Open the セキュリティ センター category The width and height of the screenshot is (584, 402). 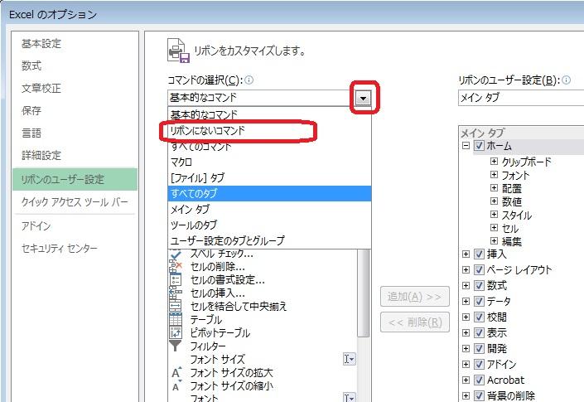coord(75,248)
